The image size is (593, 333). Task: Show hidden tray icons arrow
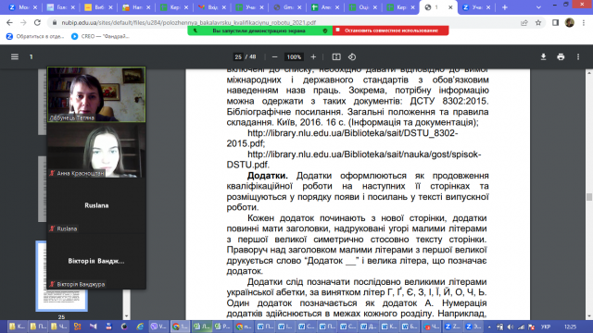(x=489, y=327)
